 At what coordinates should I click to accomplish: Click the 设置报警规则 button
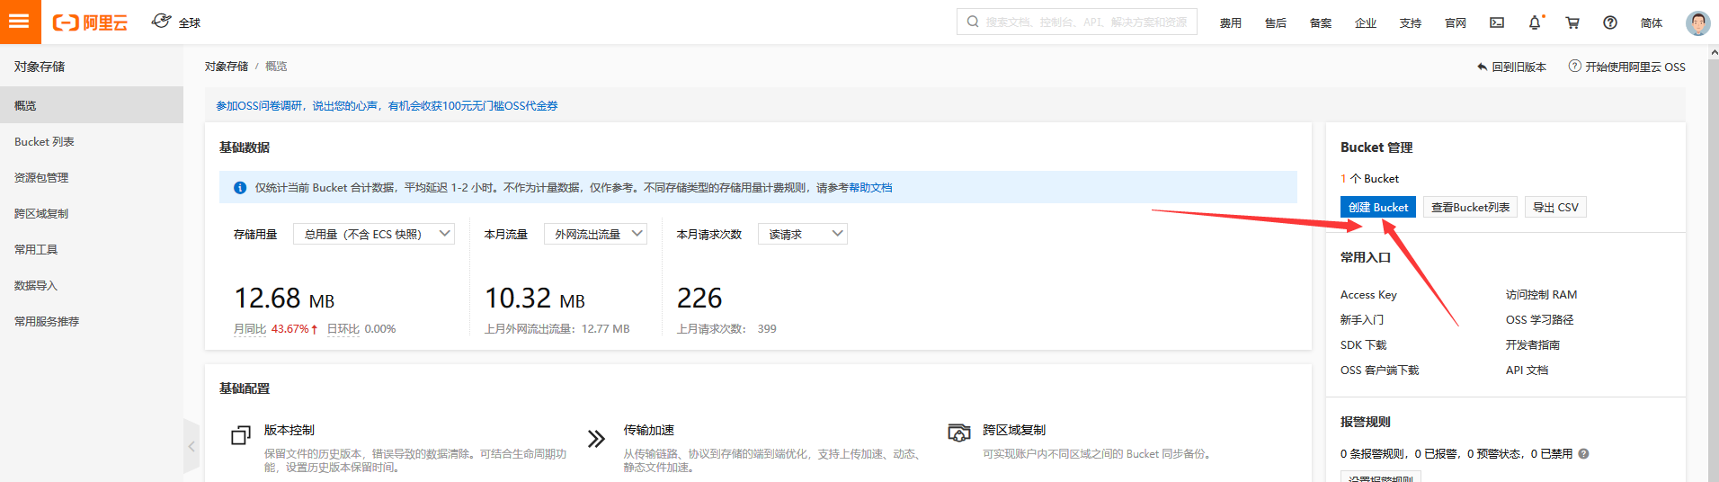(1381, 477)
